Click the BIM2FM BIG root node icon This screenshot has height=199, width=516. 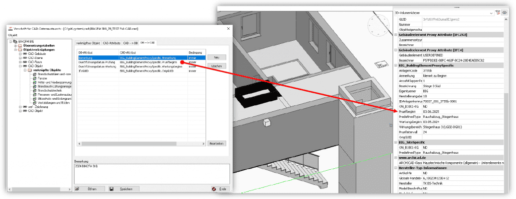point(16,42)
